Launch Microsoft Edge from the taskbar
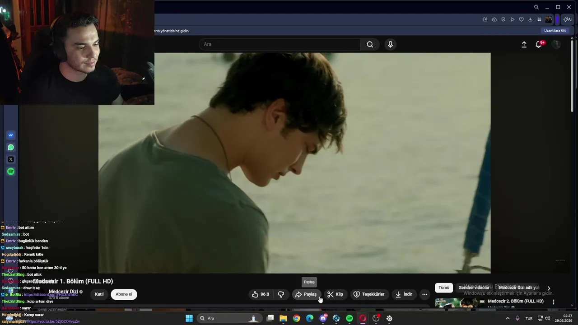Viewport: 578px width, 325px height. pos(310,318)
